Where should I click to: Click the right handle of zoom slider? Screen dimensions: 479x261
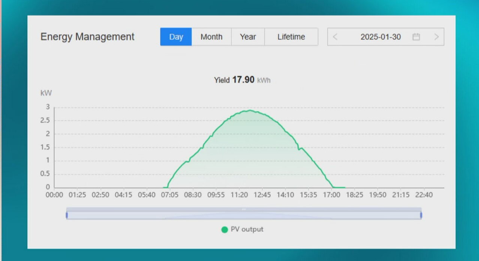pyautogui.click(x=421, y=215)
